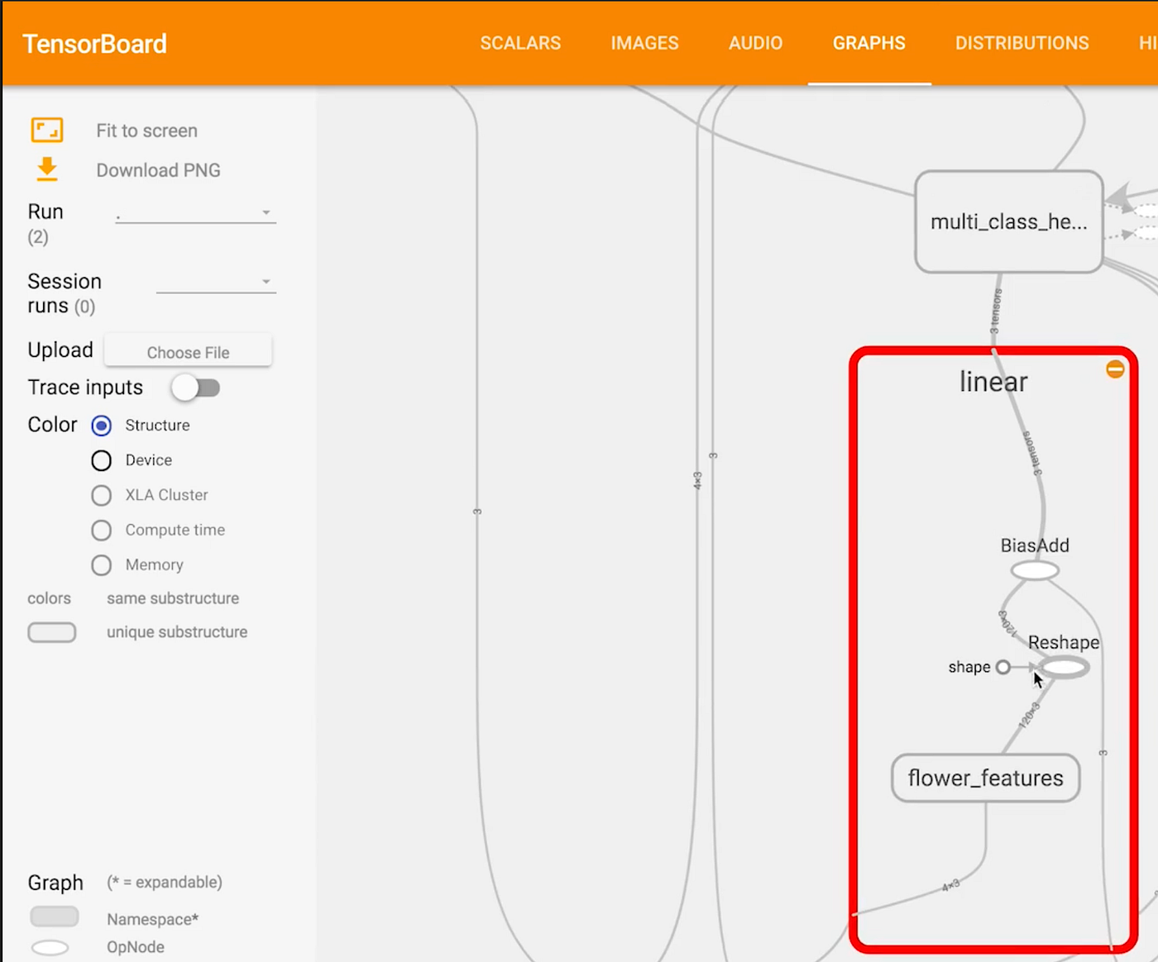Image resolution: width=1158 pixels, height=962 pixels.
Task: Click the Download PNG label
Action: point(158,169)
